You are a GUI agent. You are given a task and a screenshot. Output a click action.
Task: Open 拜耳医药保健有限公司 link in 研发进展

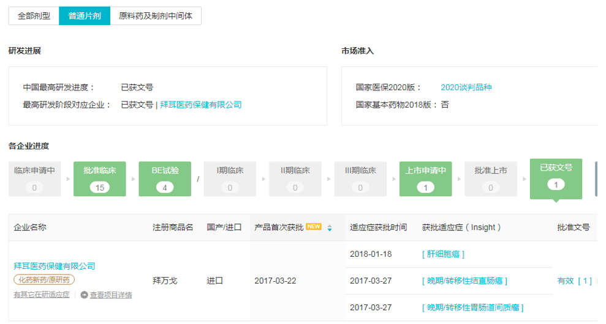pyautogui.click(x=201, y=105)
